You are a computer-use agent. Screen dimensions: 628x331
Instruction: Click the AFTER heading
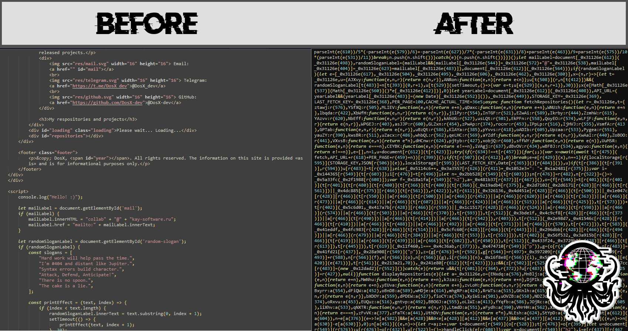point(474,24)
